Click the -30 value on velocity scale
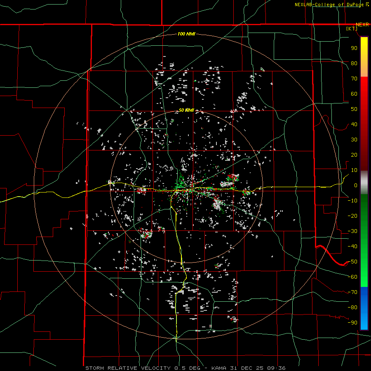The image size is (371, 371). coord(352,231)
